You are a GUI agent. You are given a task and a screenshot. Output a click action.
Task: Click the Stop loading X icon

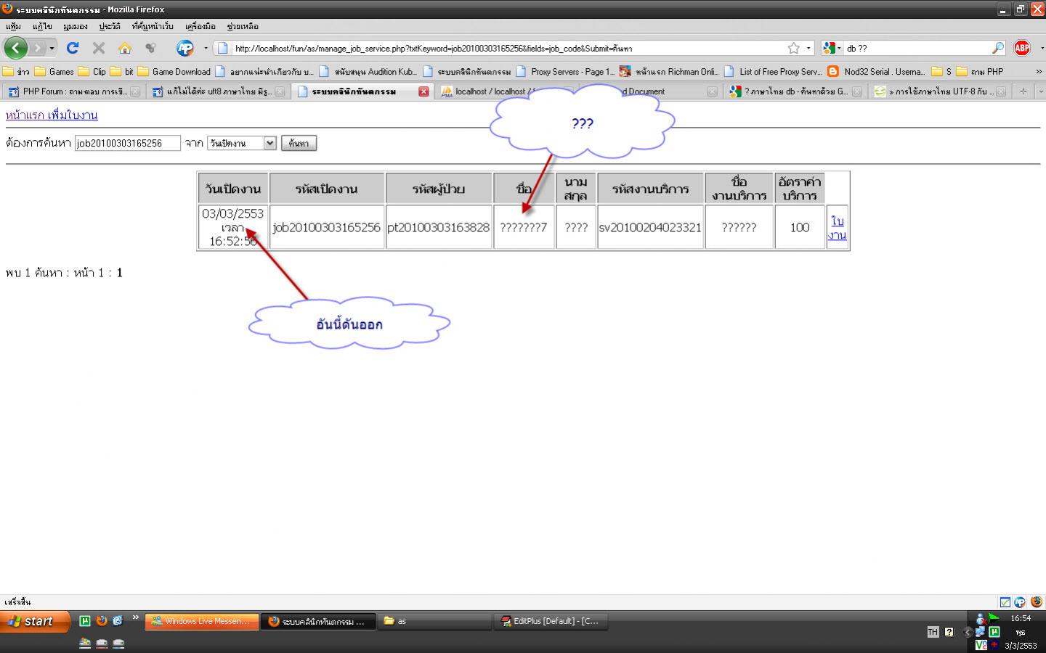[99, 48]
